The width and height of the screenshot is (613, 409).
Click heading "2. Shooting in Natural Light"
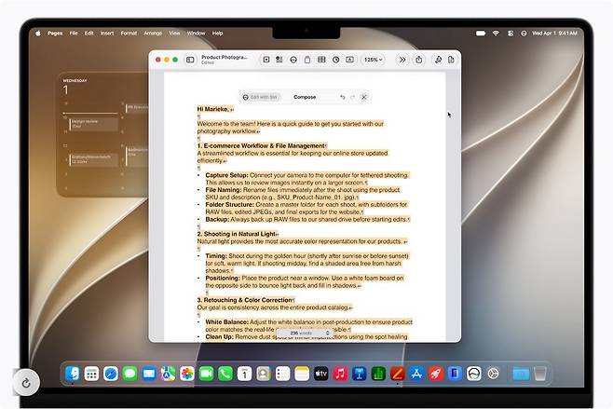coord(237,234)
